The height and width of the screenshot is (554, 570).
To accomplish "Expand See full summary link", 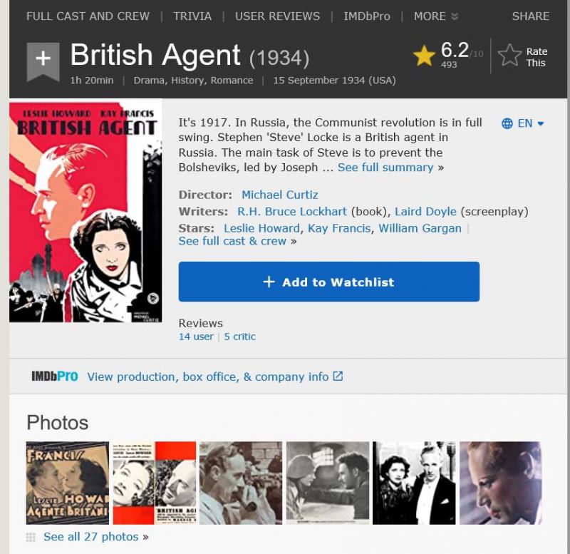I will tap(385, 168).
